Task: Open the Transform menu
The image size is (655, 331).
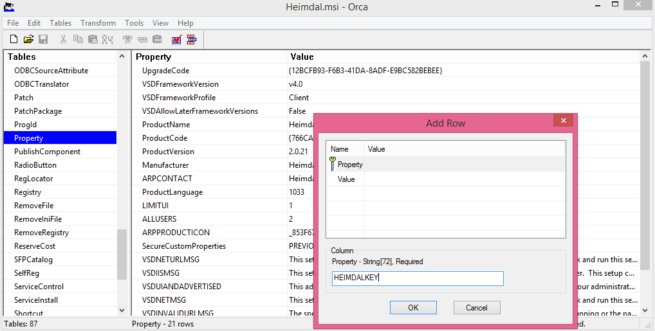Action: click(x=98, y=23)
